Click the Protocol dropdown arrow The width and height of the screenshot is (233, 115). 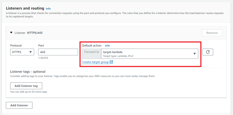(x=31, y=52)
